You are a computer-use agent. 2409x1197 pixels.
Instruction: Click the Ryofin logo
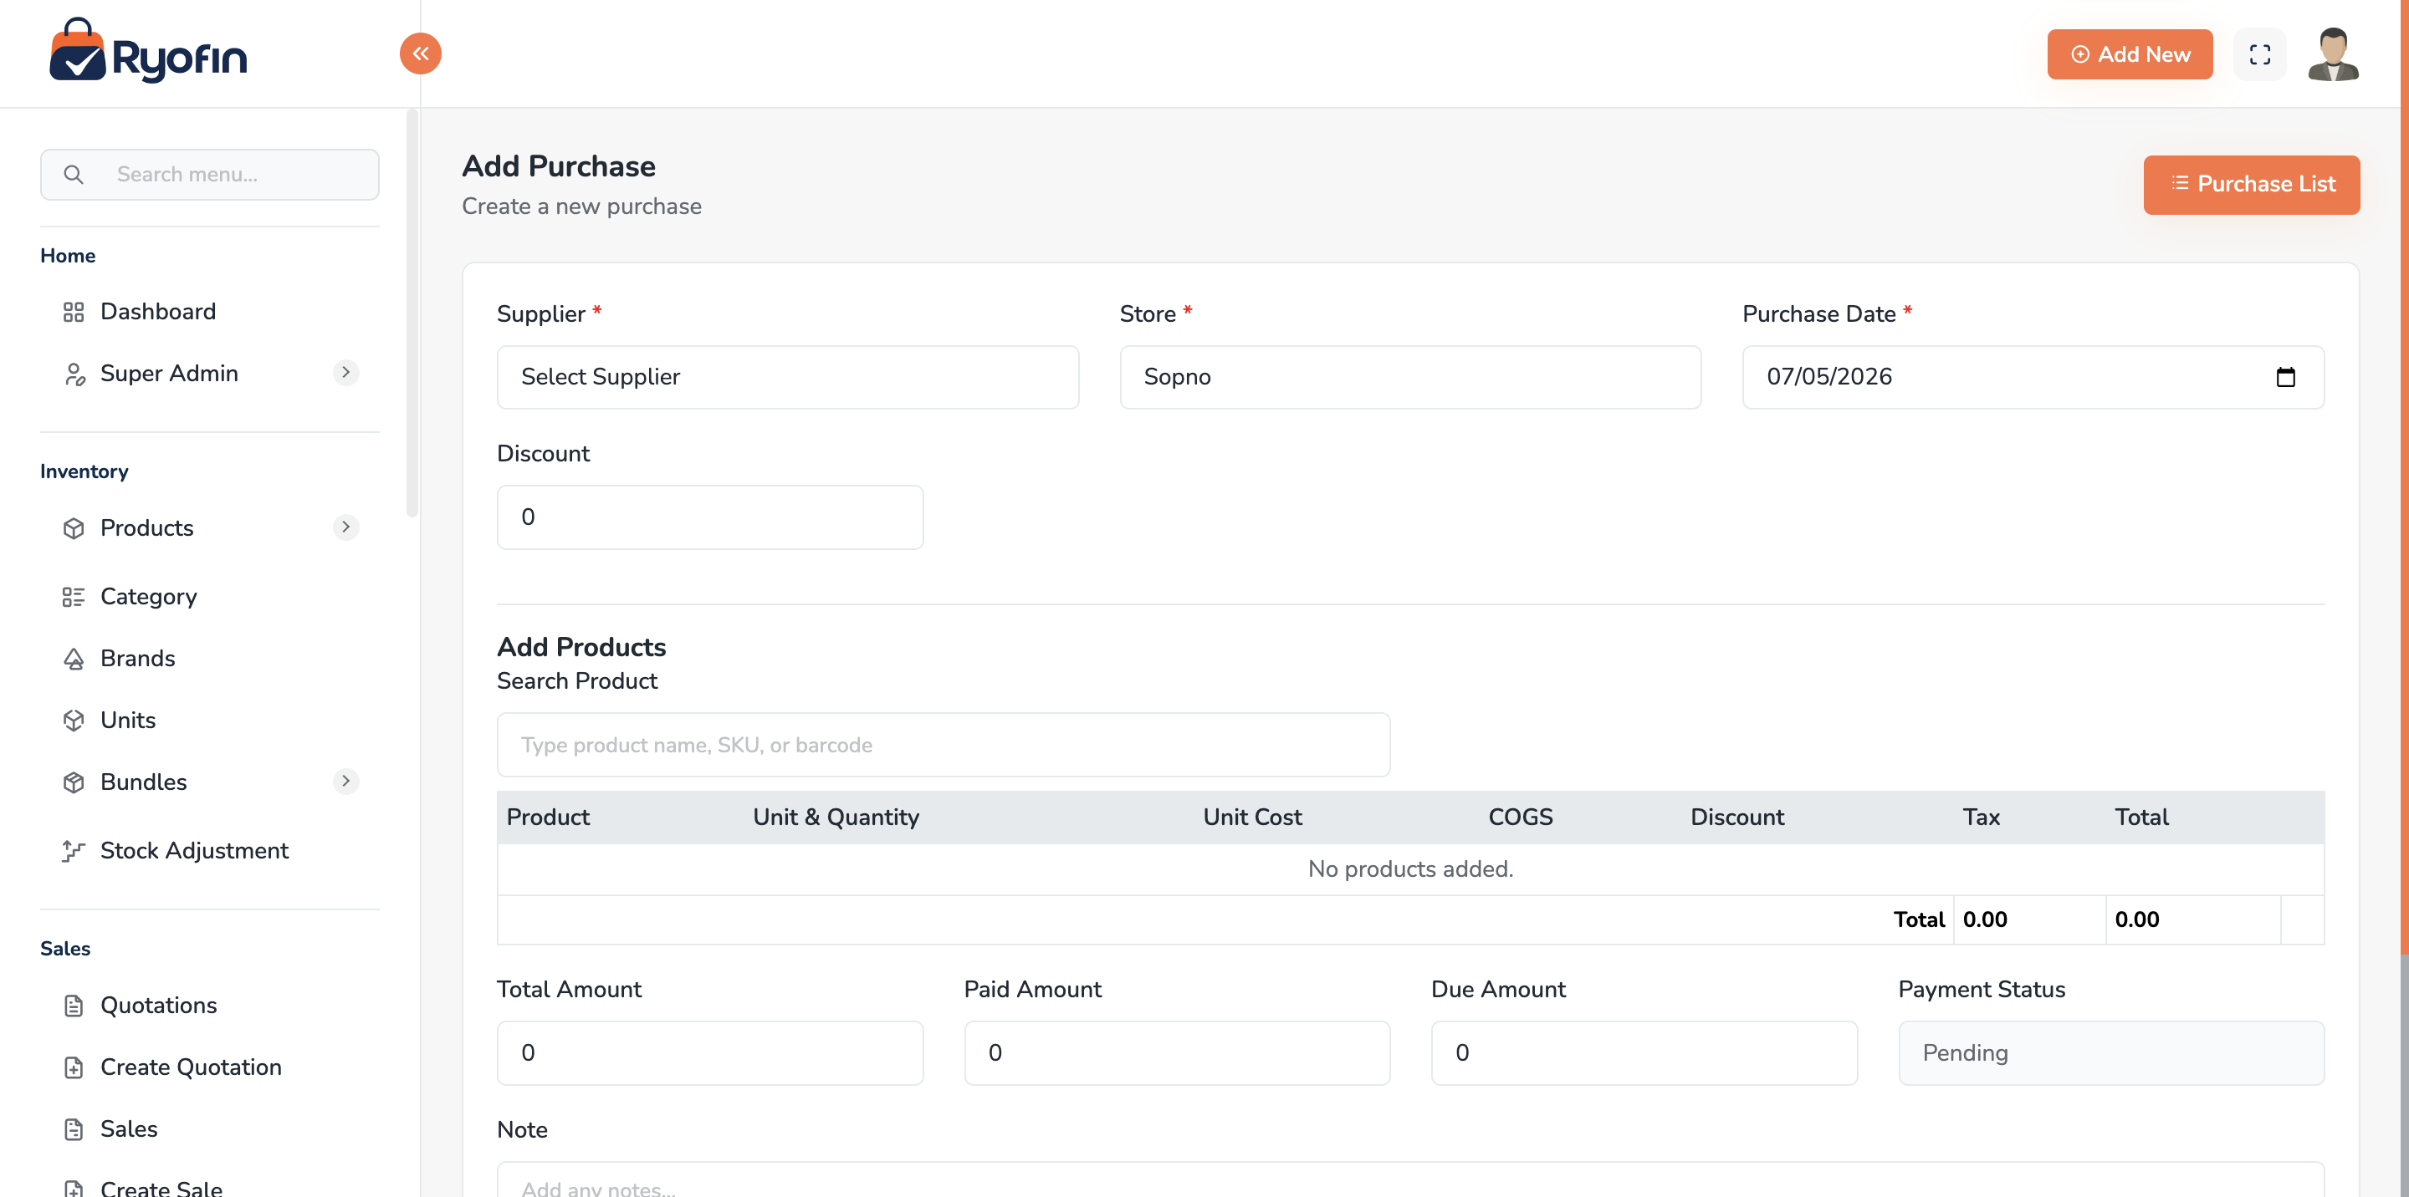tap(149, 51)
